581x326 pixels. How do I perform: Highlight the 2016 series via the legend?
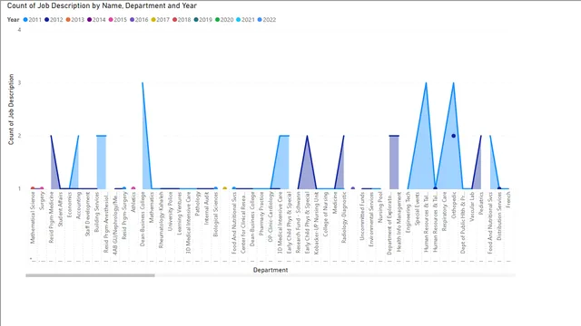tap(139, 20)
